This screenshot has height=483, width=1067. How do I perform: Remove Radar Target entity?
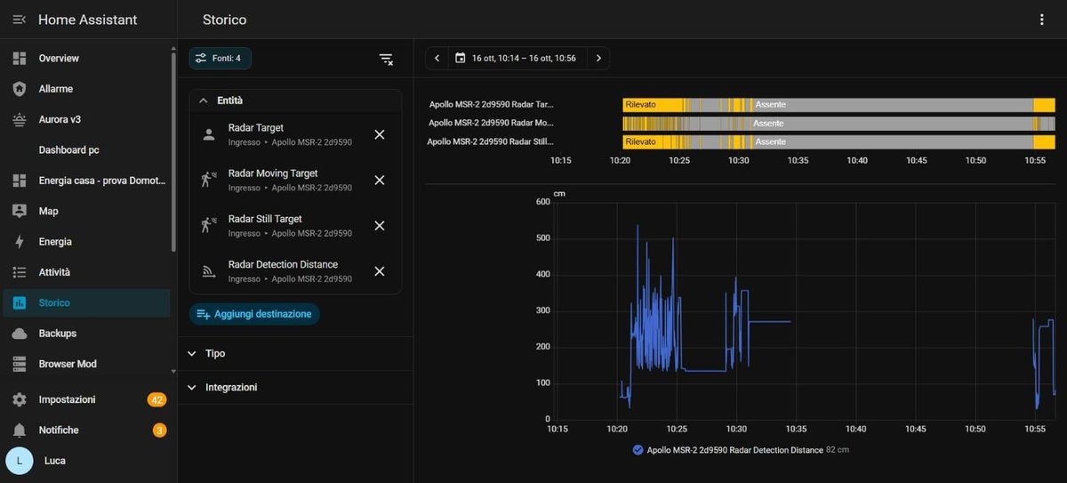click(380, 134)
